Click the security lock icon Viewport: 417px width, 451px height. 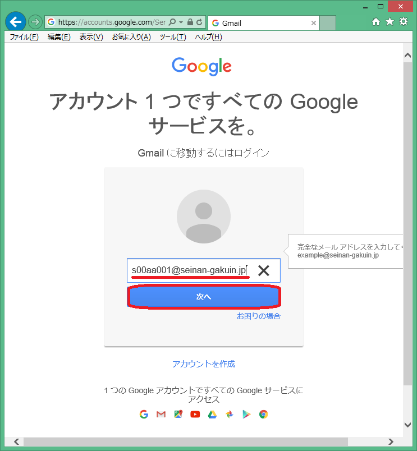[x=190, y=22]
